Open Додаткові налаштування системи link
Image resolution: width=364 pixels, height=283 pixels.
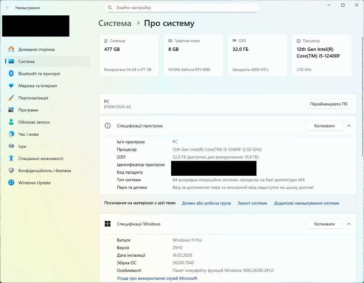pos(307,203)
